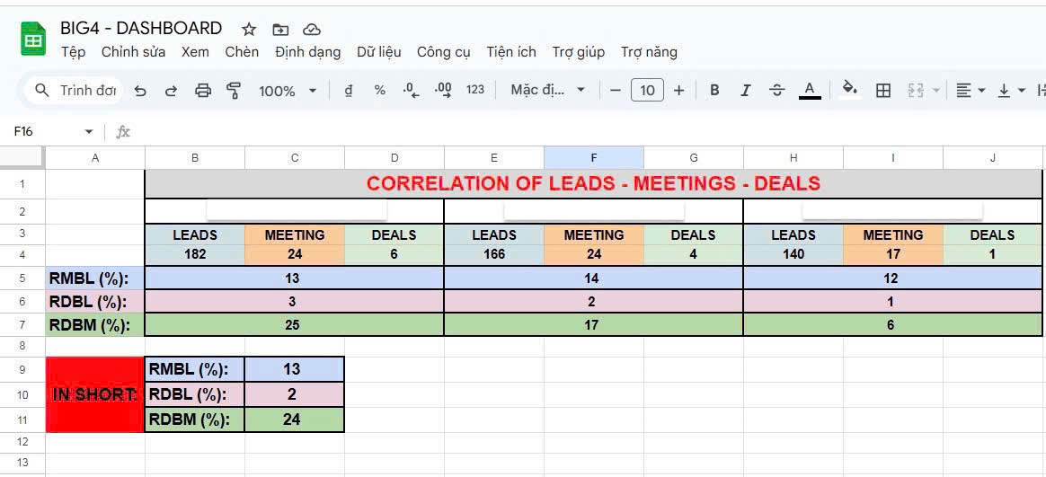This screenshot has height=477, width=1046.
Task: Click the cell with value 140
Action: point(793,254)
